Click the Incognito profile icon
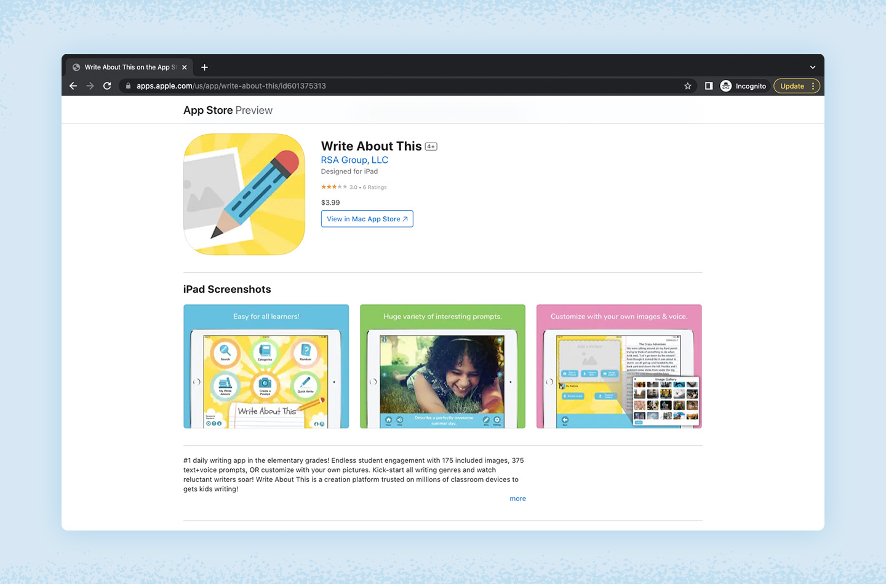The image size is (886, 584). [x=726, y=86]
